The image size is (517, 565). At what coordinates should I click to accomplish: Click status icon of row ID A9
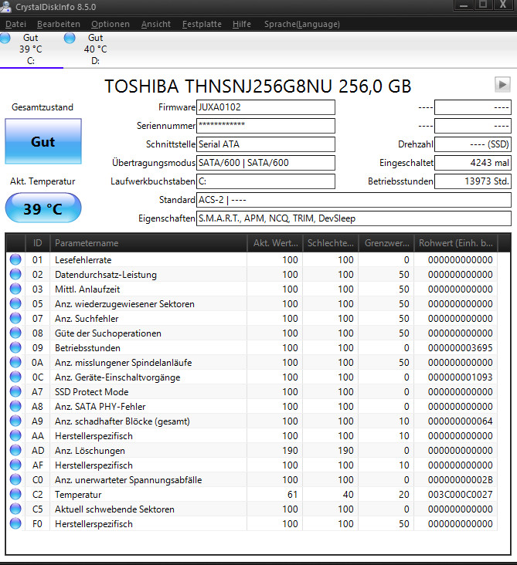(15, 421)
